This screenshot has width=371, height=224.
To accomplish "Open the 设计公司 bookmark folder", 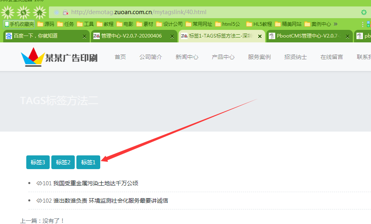I will coord(169,24).
